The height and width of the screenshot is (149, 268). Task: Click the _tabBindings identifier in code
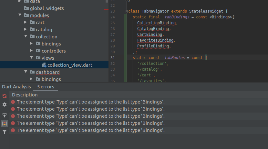(176, 17)
